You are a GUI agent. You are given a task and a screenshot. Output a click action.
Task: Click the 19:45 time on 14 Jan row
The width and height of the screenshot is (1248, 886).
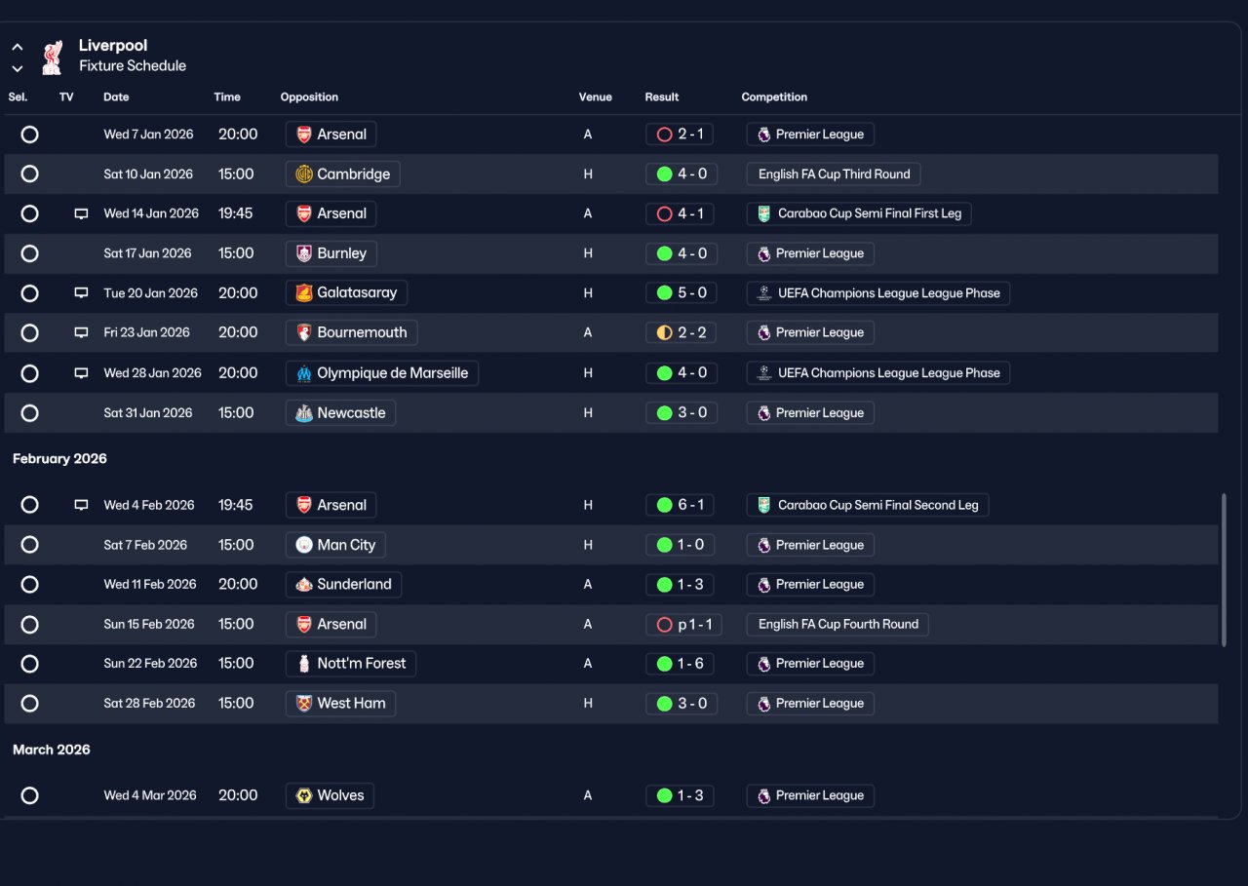[x=235, y=214]
